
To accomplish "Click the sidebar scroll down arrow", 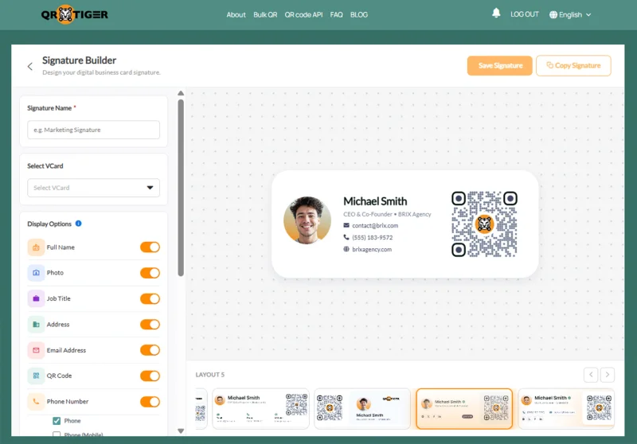I will (181, 431).
